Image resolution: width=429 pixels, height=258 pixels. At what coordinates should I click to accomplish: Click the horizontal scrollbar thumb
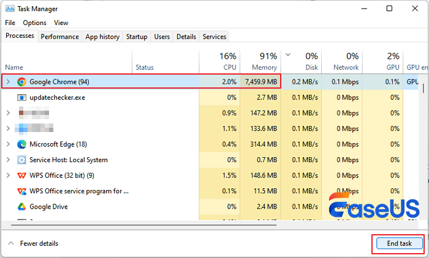[x=143, y=225]
